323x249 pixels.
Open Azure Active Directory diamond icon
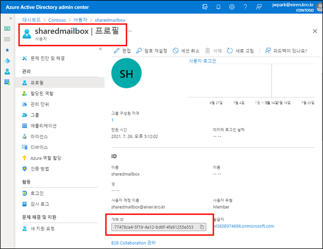click(7, 61)
